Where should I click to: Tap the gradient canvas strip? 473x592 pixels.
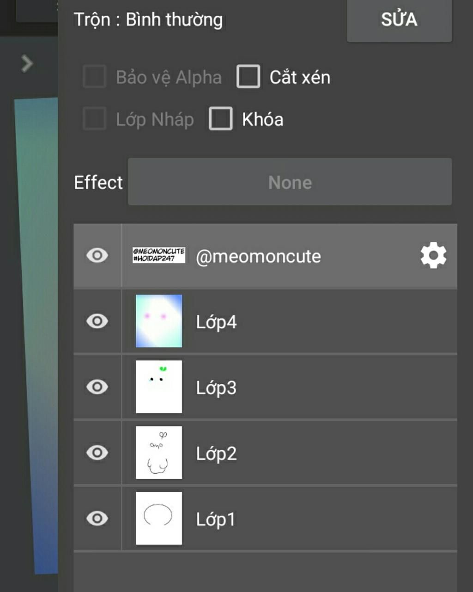(37, 335)
